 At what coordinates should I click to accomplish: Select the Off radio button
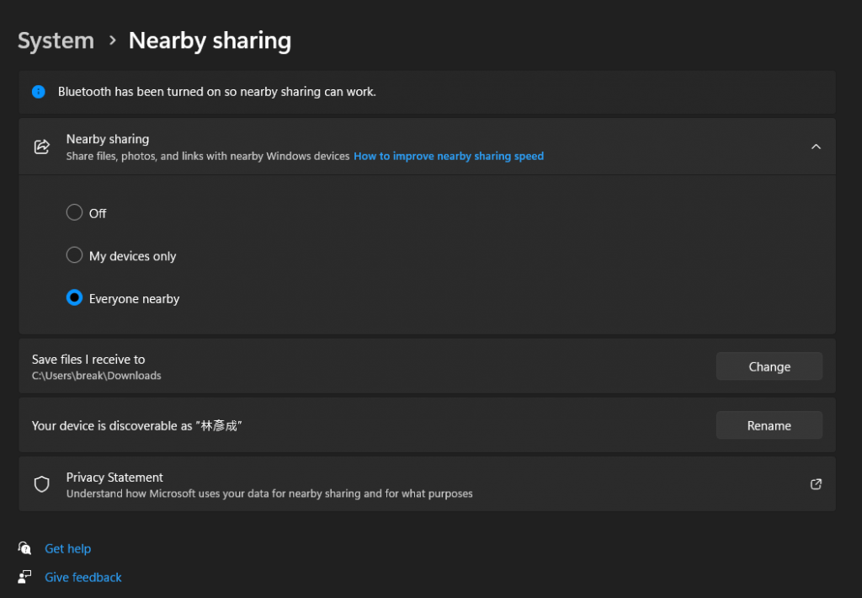pyautogui.click(x=74, y=213)
